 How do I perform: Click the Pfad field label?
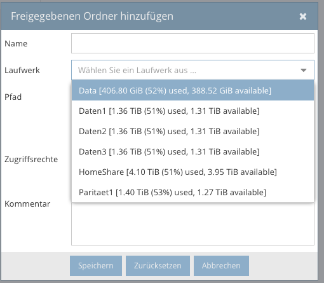click(13, 97)
